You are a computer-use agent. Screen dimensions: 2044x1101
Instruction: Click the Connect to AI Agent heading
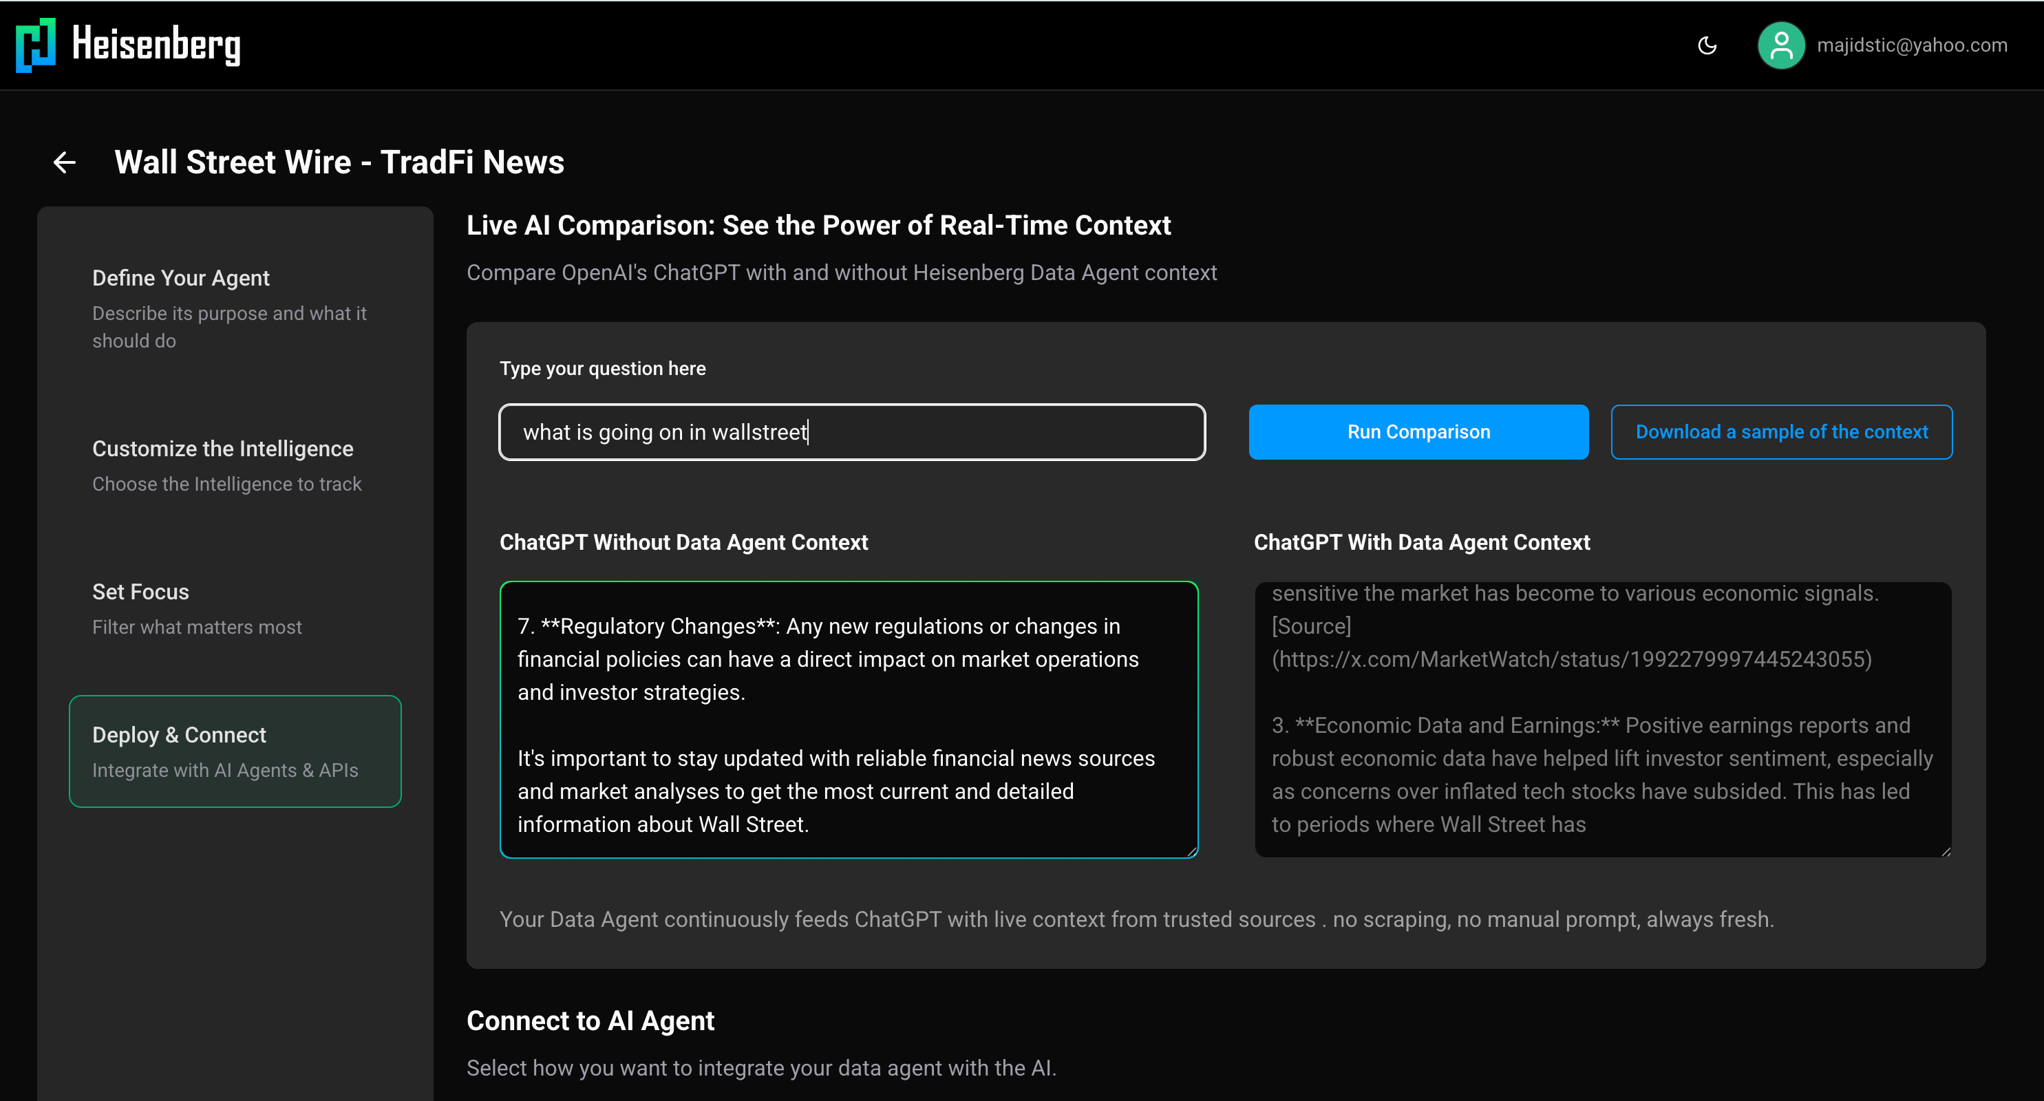(590, 1021)
